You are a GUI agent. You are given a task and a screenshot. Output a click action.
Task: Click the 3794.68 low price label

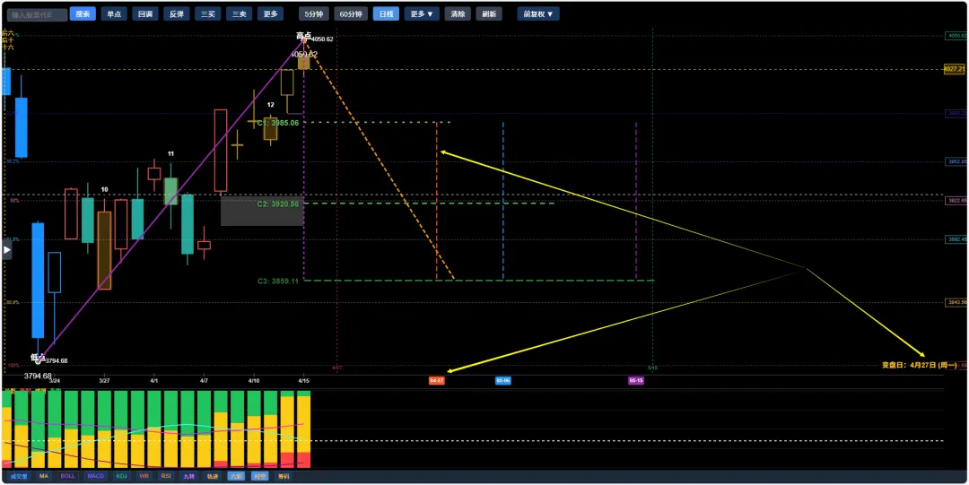click(38, 376)
